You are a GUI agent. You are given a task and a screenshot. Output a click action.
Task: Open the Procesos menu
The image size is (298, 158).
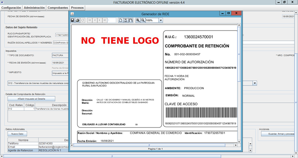pos(77,8)
